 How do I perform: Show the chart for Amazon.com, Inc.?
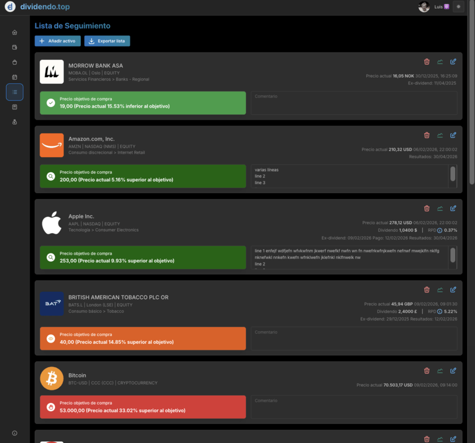(440, 135)
